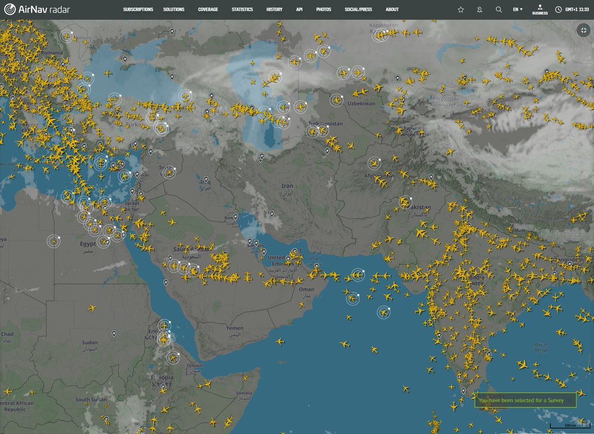Click the favorites star icon
594x434 pixels.
[x=461, y=9]
